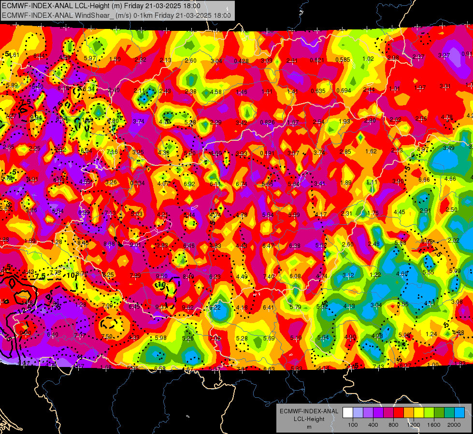Click legend tick label '1200'
This screenshot has height=434, width=473.
pyautogui.click(x=414, y=425)
